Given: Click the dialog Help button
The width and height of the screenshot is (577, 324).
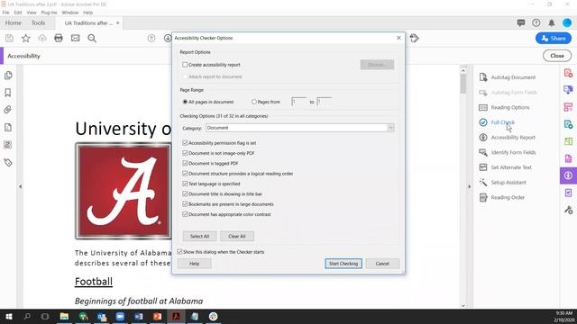Looking at the screenshot, I should click(x=195, y=264).
